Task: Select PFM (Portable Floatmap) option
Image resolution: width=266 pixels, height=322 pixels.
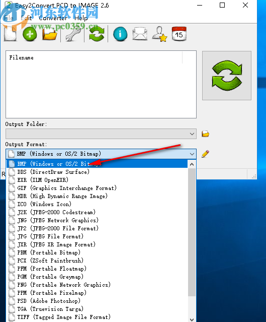Action: click(x=97, y=269)
